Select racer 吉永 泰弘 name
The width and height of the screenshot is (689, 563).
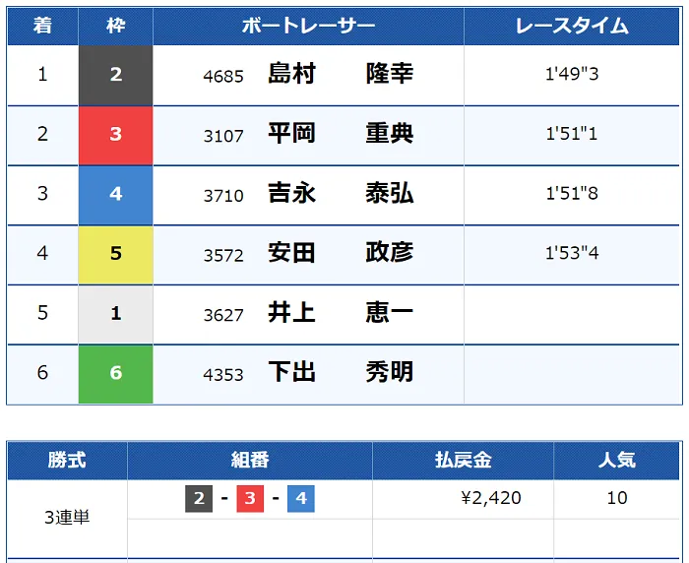pos(341,195)
